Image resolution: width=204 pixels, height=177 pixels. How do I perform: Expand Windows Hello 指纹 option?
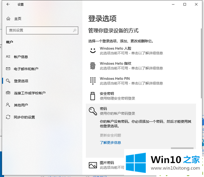coord(141,66)
